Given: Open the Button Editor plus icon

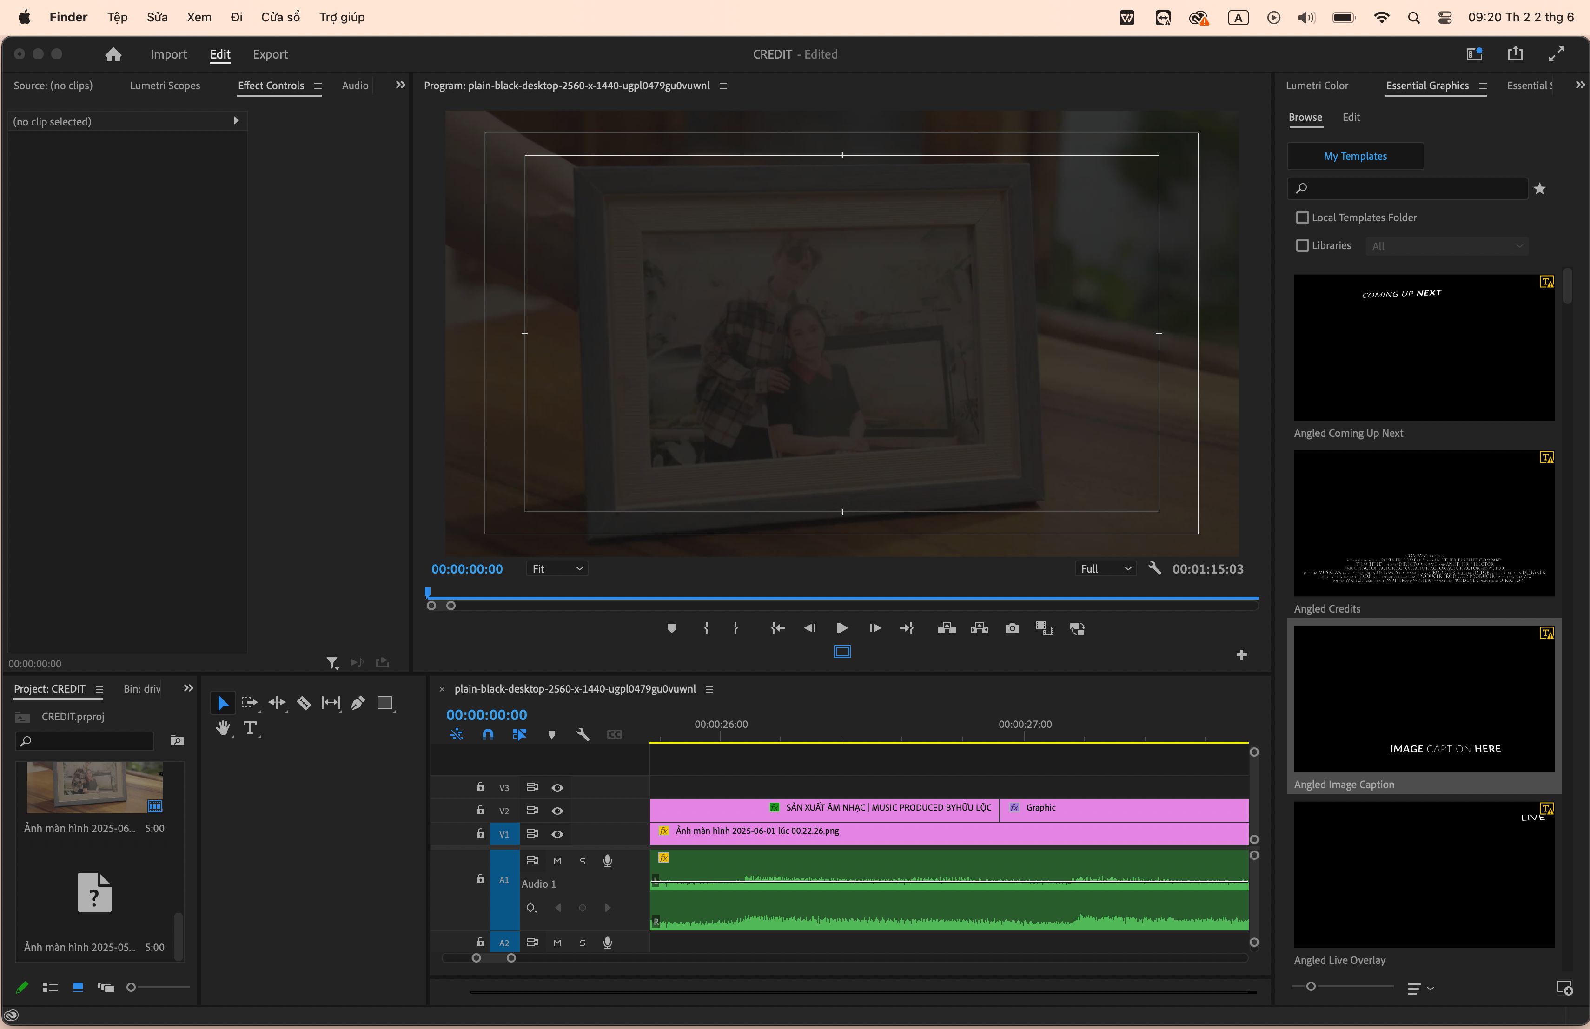Looking at the screenshot, I should pyautogui.click(x=1242, y=655).
